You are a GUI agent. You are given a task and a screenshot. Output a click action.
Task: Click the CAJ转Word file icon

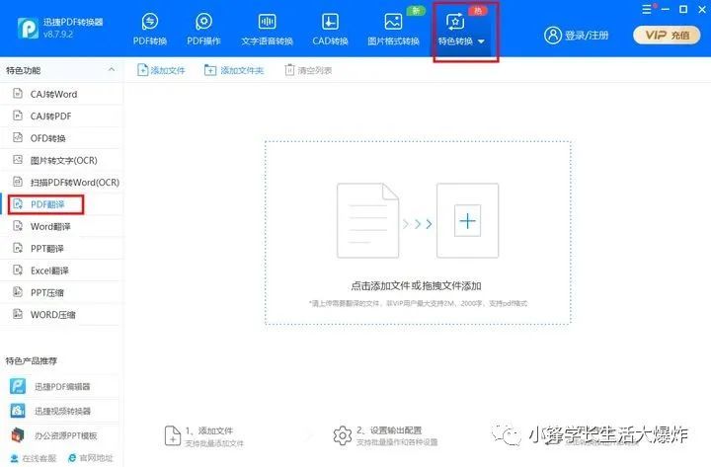(18, 94)
